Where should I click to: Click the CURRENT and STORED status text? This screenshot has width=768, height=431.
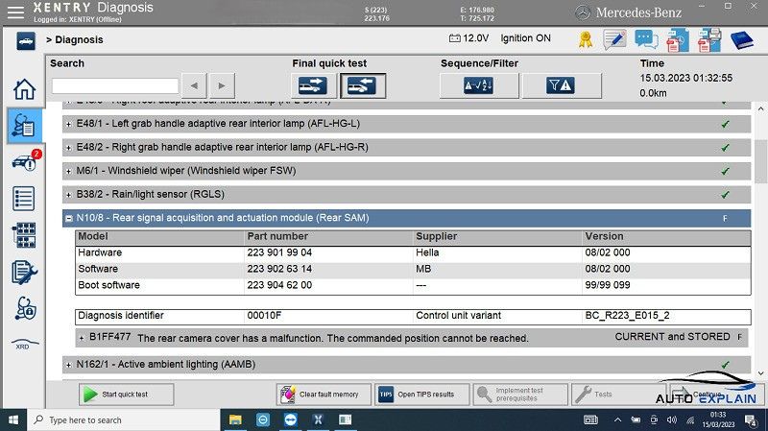point(672,337)
